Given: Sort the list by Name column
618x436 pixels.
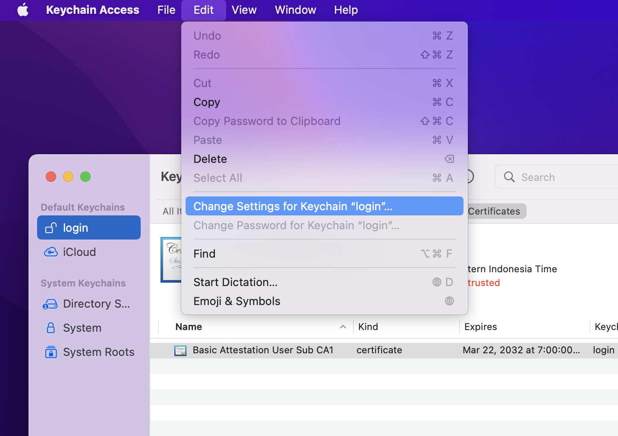Looking at the screenshot, I should coord(189,327).
